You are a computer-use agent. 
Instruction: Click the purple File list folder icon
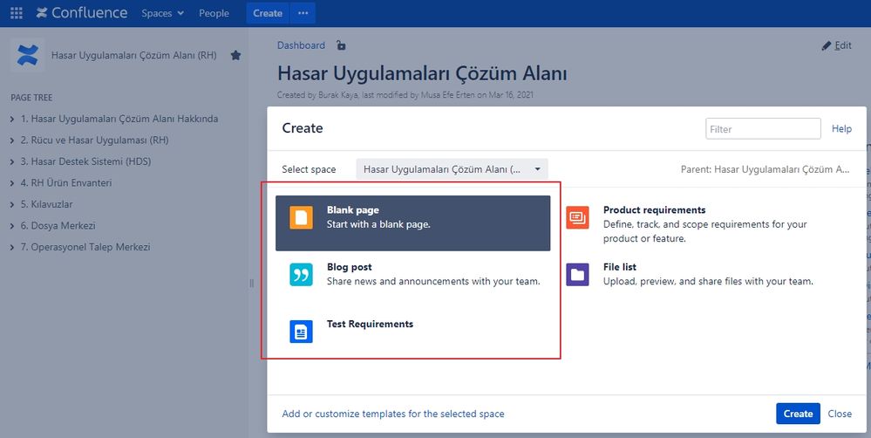(578, 275)
